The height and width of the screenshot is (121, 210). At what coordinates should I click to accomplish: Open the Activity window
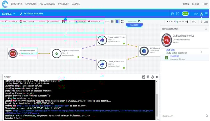(67, 21)
